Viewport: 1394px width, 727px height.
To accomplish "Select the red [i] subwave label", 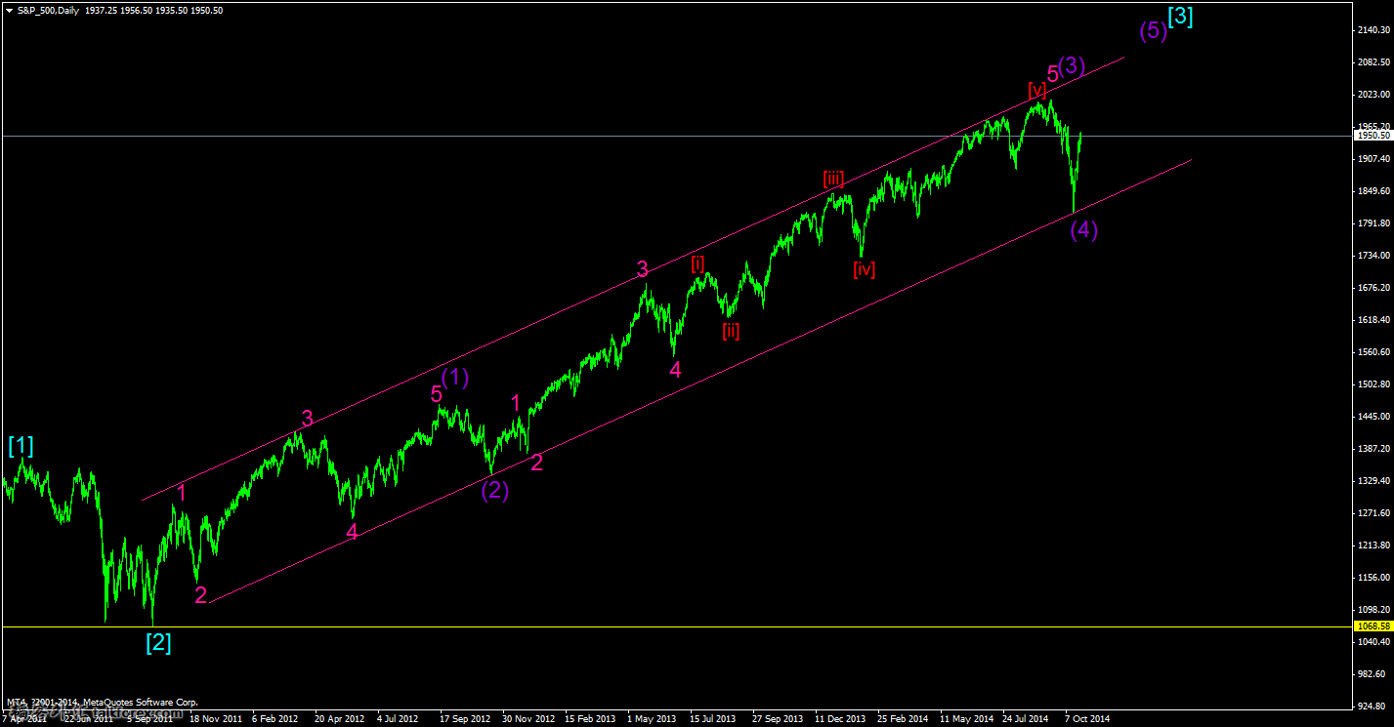I will [x=697, y=263].
